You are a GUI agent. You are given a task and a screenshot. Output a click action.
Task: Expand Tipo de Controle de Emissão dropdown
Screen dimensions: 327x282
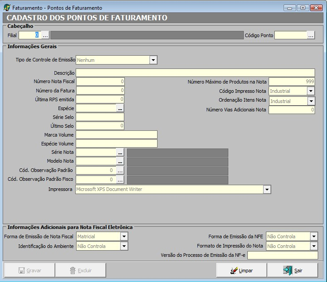(x=153, y=60)
